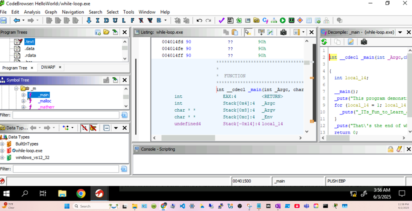Select while-loop.exe in Data Types tree
412x211 pixels.
[x=29, y=151]
